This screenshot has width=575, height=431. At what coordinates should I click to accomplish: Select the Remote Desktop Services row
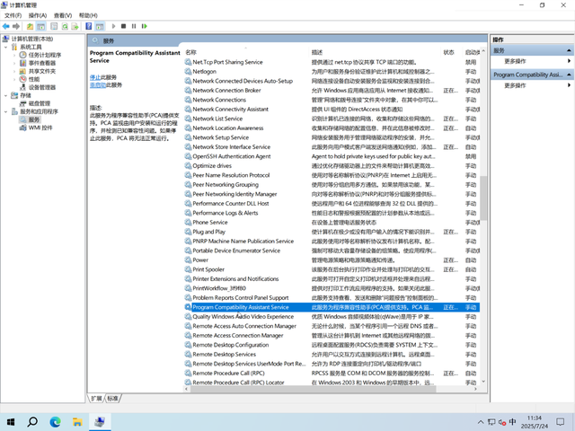coord(332,355)
